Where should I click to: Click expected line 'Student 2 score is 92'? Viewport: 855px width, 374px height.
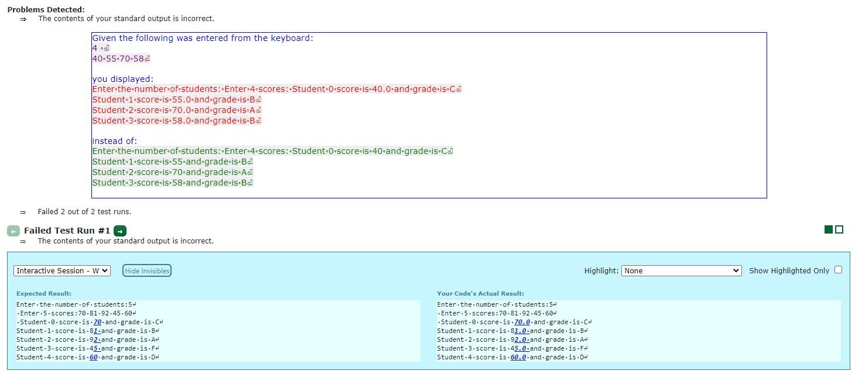pos(88,339)
